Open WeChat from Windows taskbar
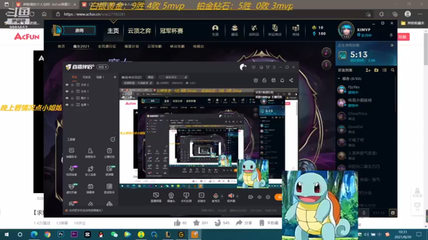428x240 pixels. tap(114, 234)
